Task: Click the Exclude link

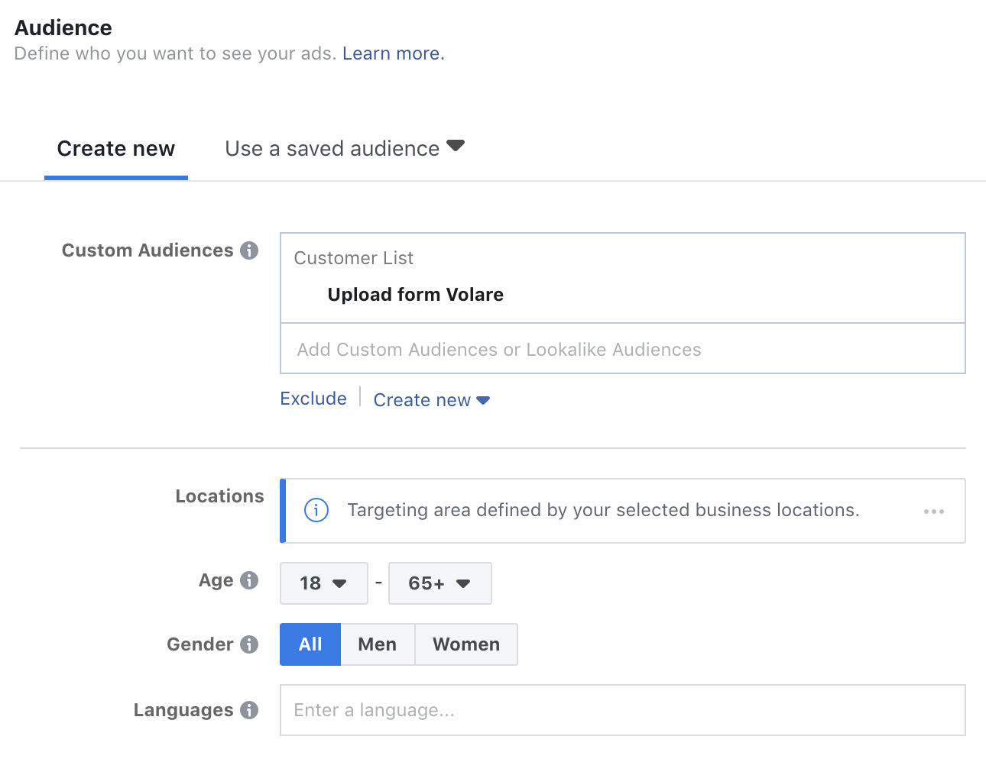Action: point(313,399)
